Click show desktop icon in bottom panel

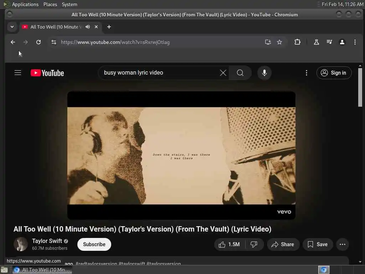coord(4,270)
